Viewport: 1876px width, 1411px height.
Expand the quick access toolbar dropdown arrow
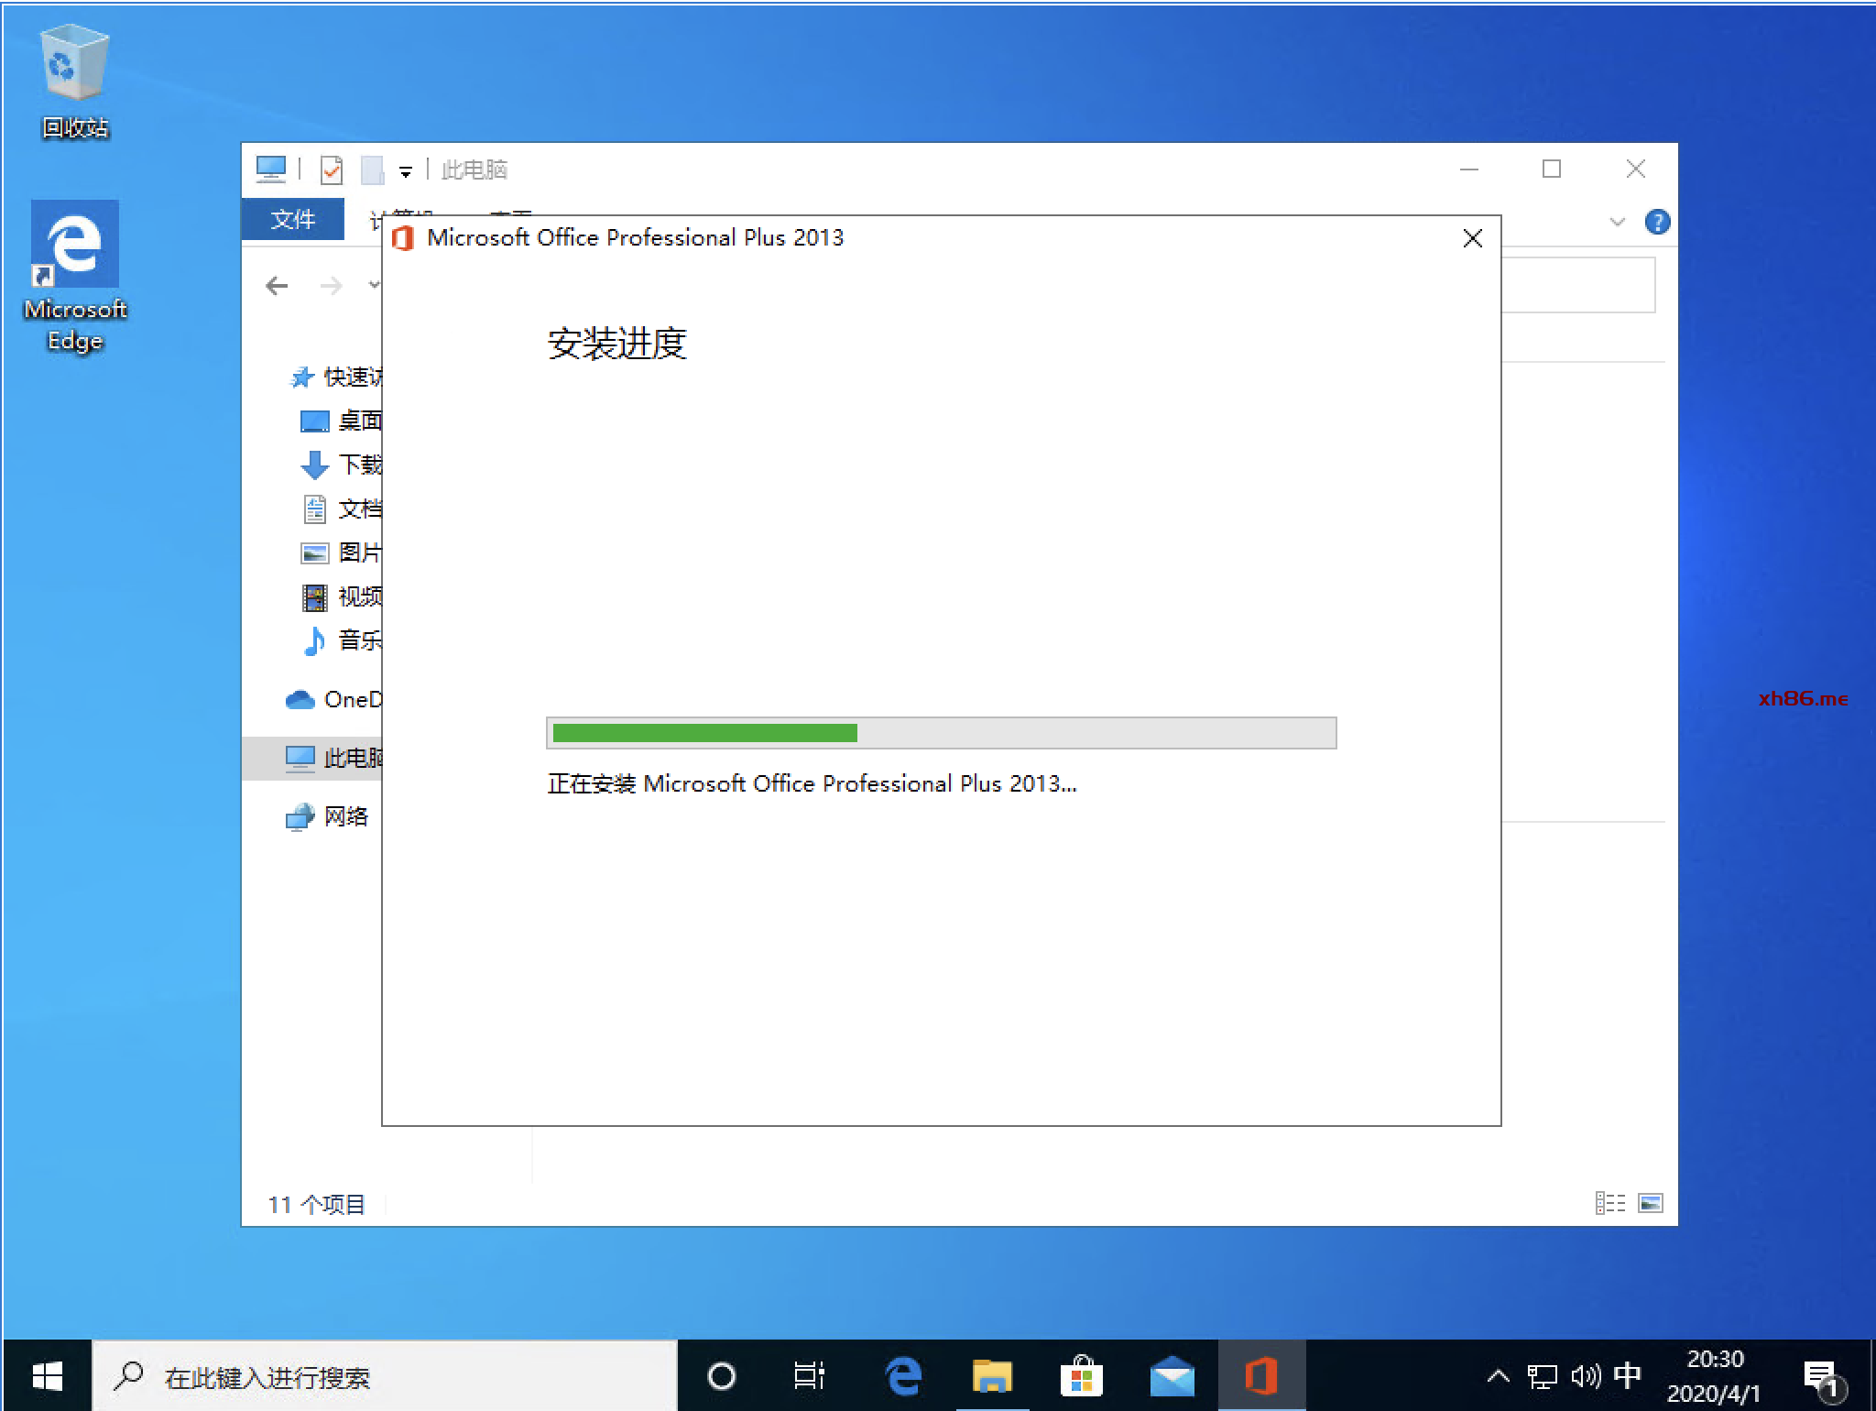point(406,171)
